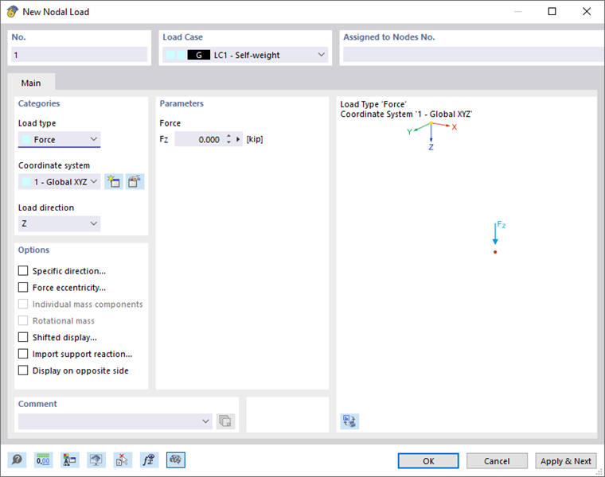This screenshot has height=477, width=605.
Task: Click the Categories heading
Action: point(39,103)
